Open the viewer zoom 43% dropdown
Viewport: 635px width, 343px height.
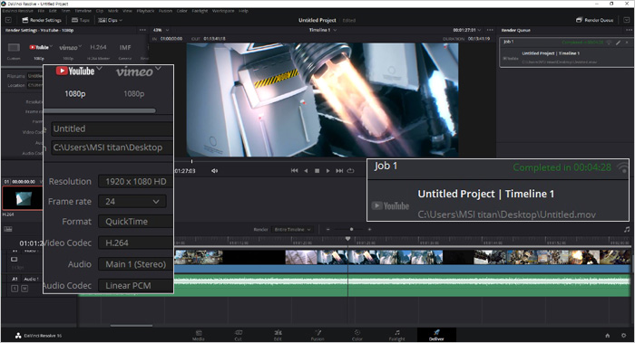pyautogui.click(x=161, y=30)
